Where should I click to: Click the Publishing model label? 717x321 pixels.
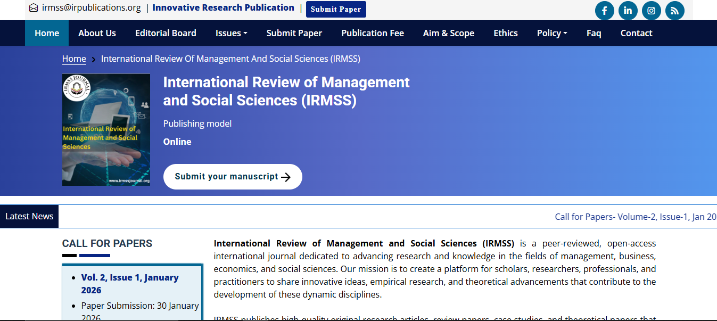197,124
